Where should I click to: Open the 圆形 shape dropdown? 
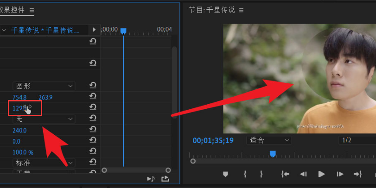44,86
